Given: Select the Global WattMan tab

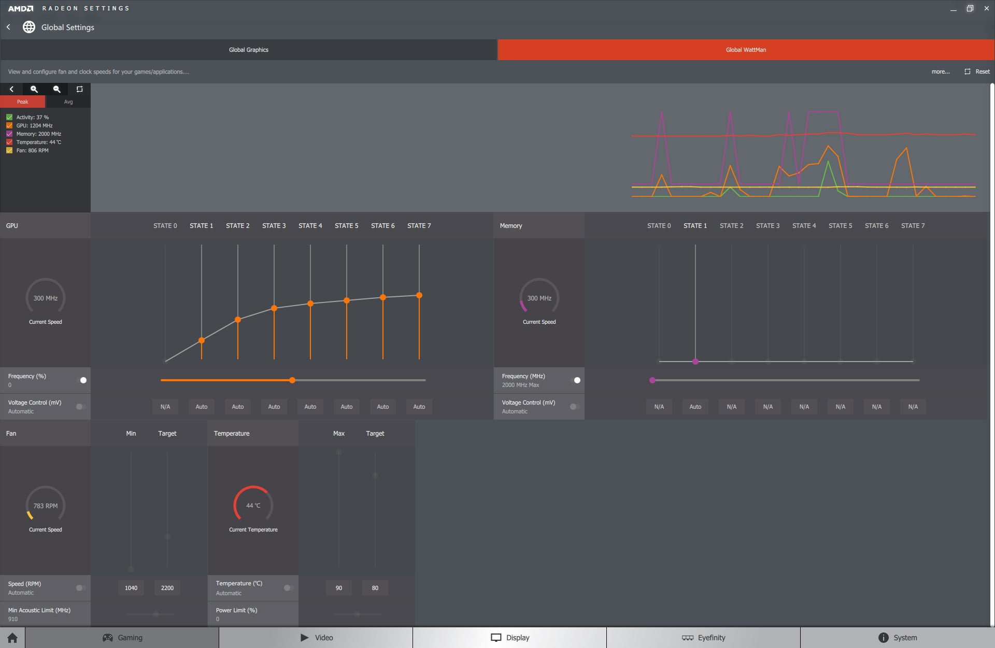Looking at the screenshot, I should (x=746, y=50).
